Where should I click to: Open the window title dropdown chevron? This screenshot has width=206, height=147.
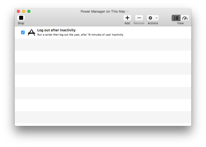tap(128, 11)
